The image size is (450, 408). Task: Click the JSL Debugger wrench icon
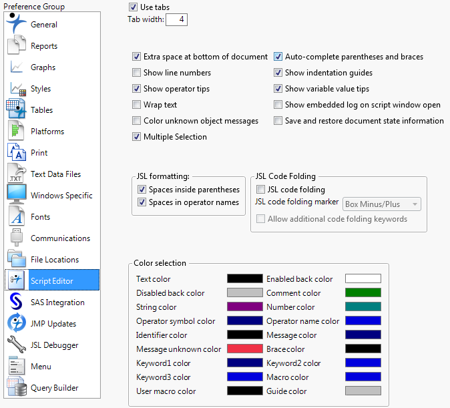coord(16,345)
